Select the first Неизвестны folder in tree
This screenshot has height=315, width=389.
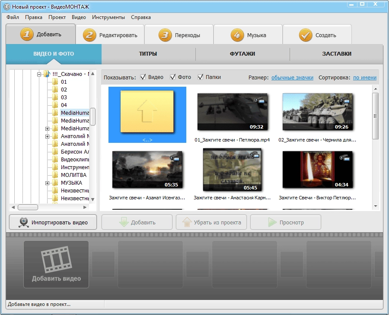(x=75, y=190)
